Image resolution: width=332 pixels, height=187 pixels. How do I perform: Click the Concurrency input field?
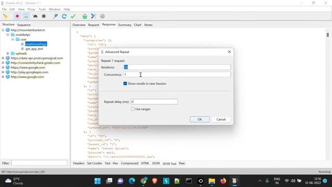pyautogui.click(x=177, y=74)
